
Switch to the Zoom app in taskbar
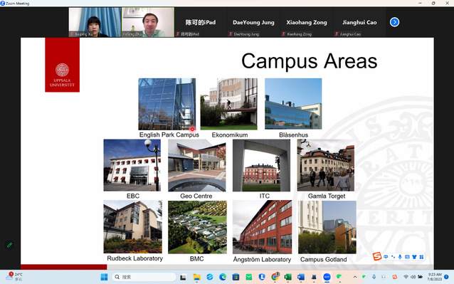[x=327, y=277]
